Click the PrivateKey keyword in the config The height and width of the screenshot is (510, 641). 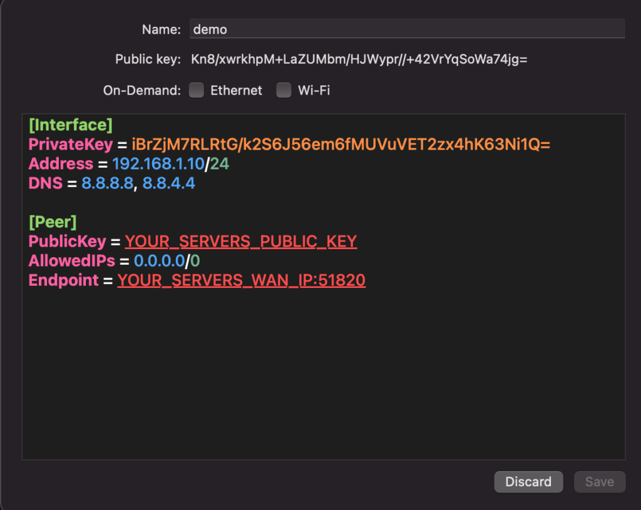pos(70,145)
